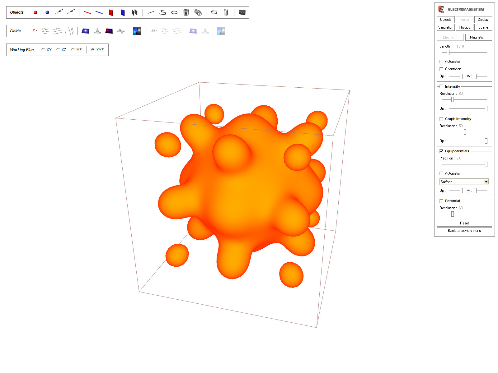The height and width of the screenshot is (373, 498).
Task: Enable the Automatic option under Length
Action: pyautogui.click(x=441, y=61)
